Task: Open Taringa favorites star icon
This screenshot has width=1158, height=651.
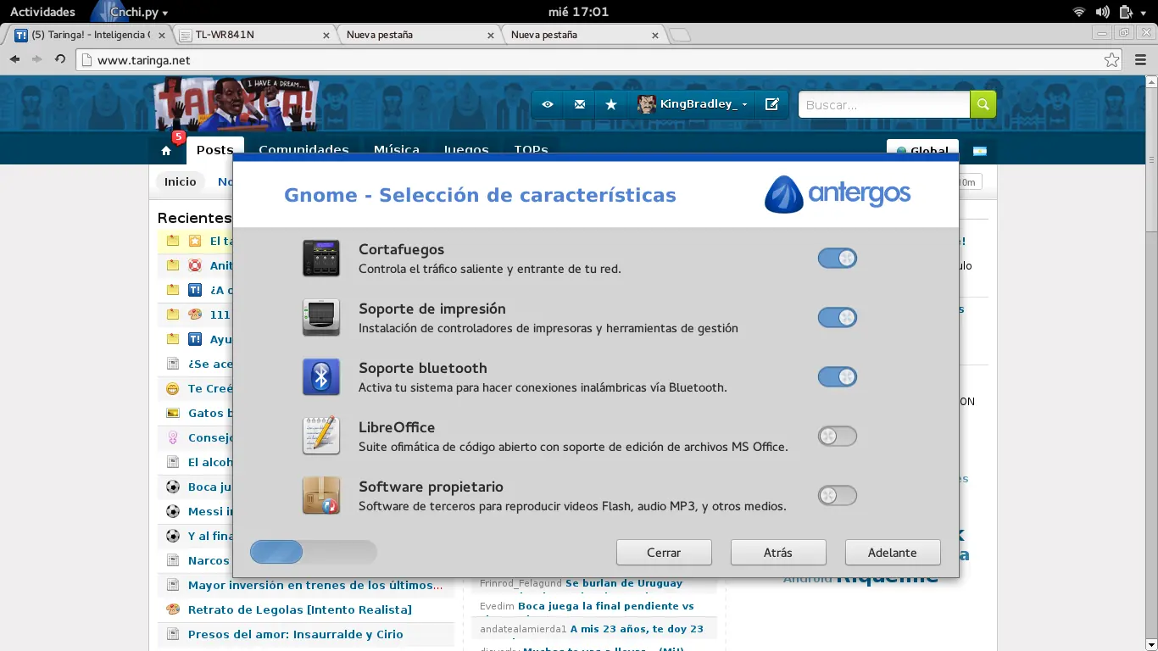Action: point(611,104)
